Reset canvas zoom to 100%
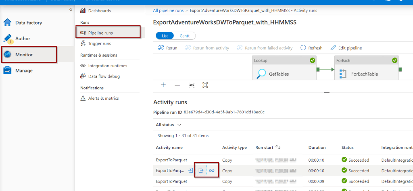This screenshot has height=191, width=413. (192, 85)
